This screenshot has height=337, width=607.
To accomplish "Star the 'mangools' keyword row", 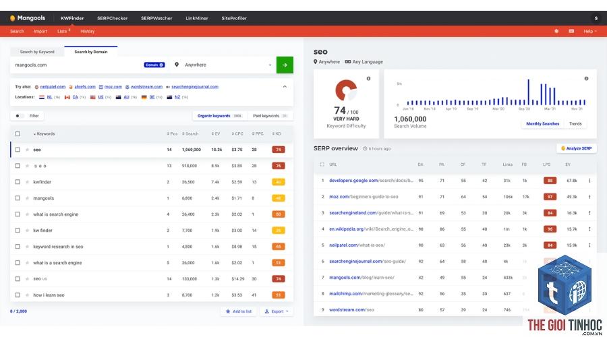I will 27,198.
